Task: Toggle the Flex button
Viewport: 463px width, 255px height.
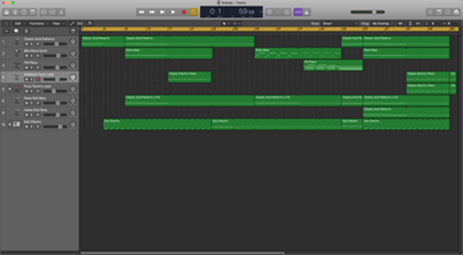Action: pos(80,24)
